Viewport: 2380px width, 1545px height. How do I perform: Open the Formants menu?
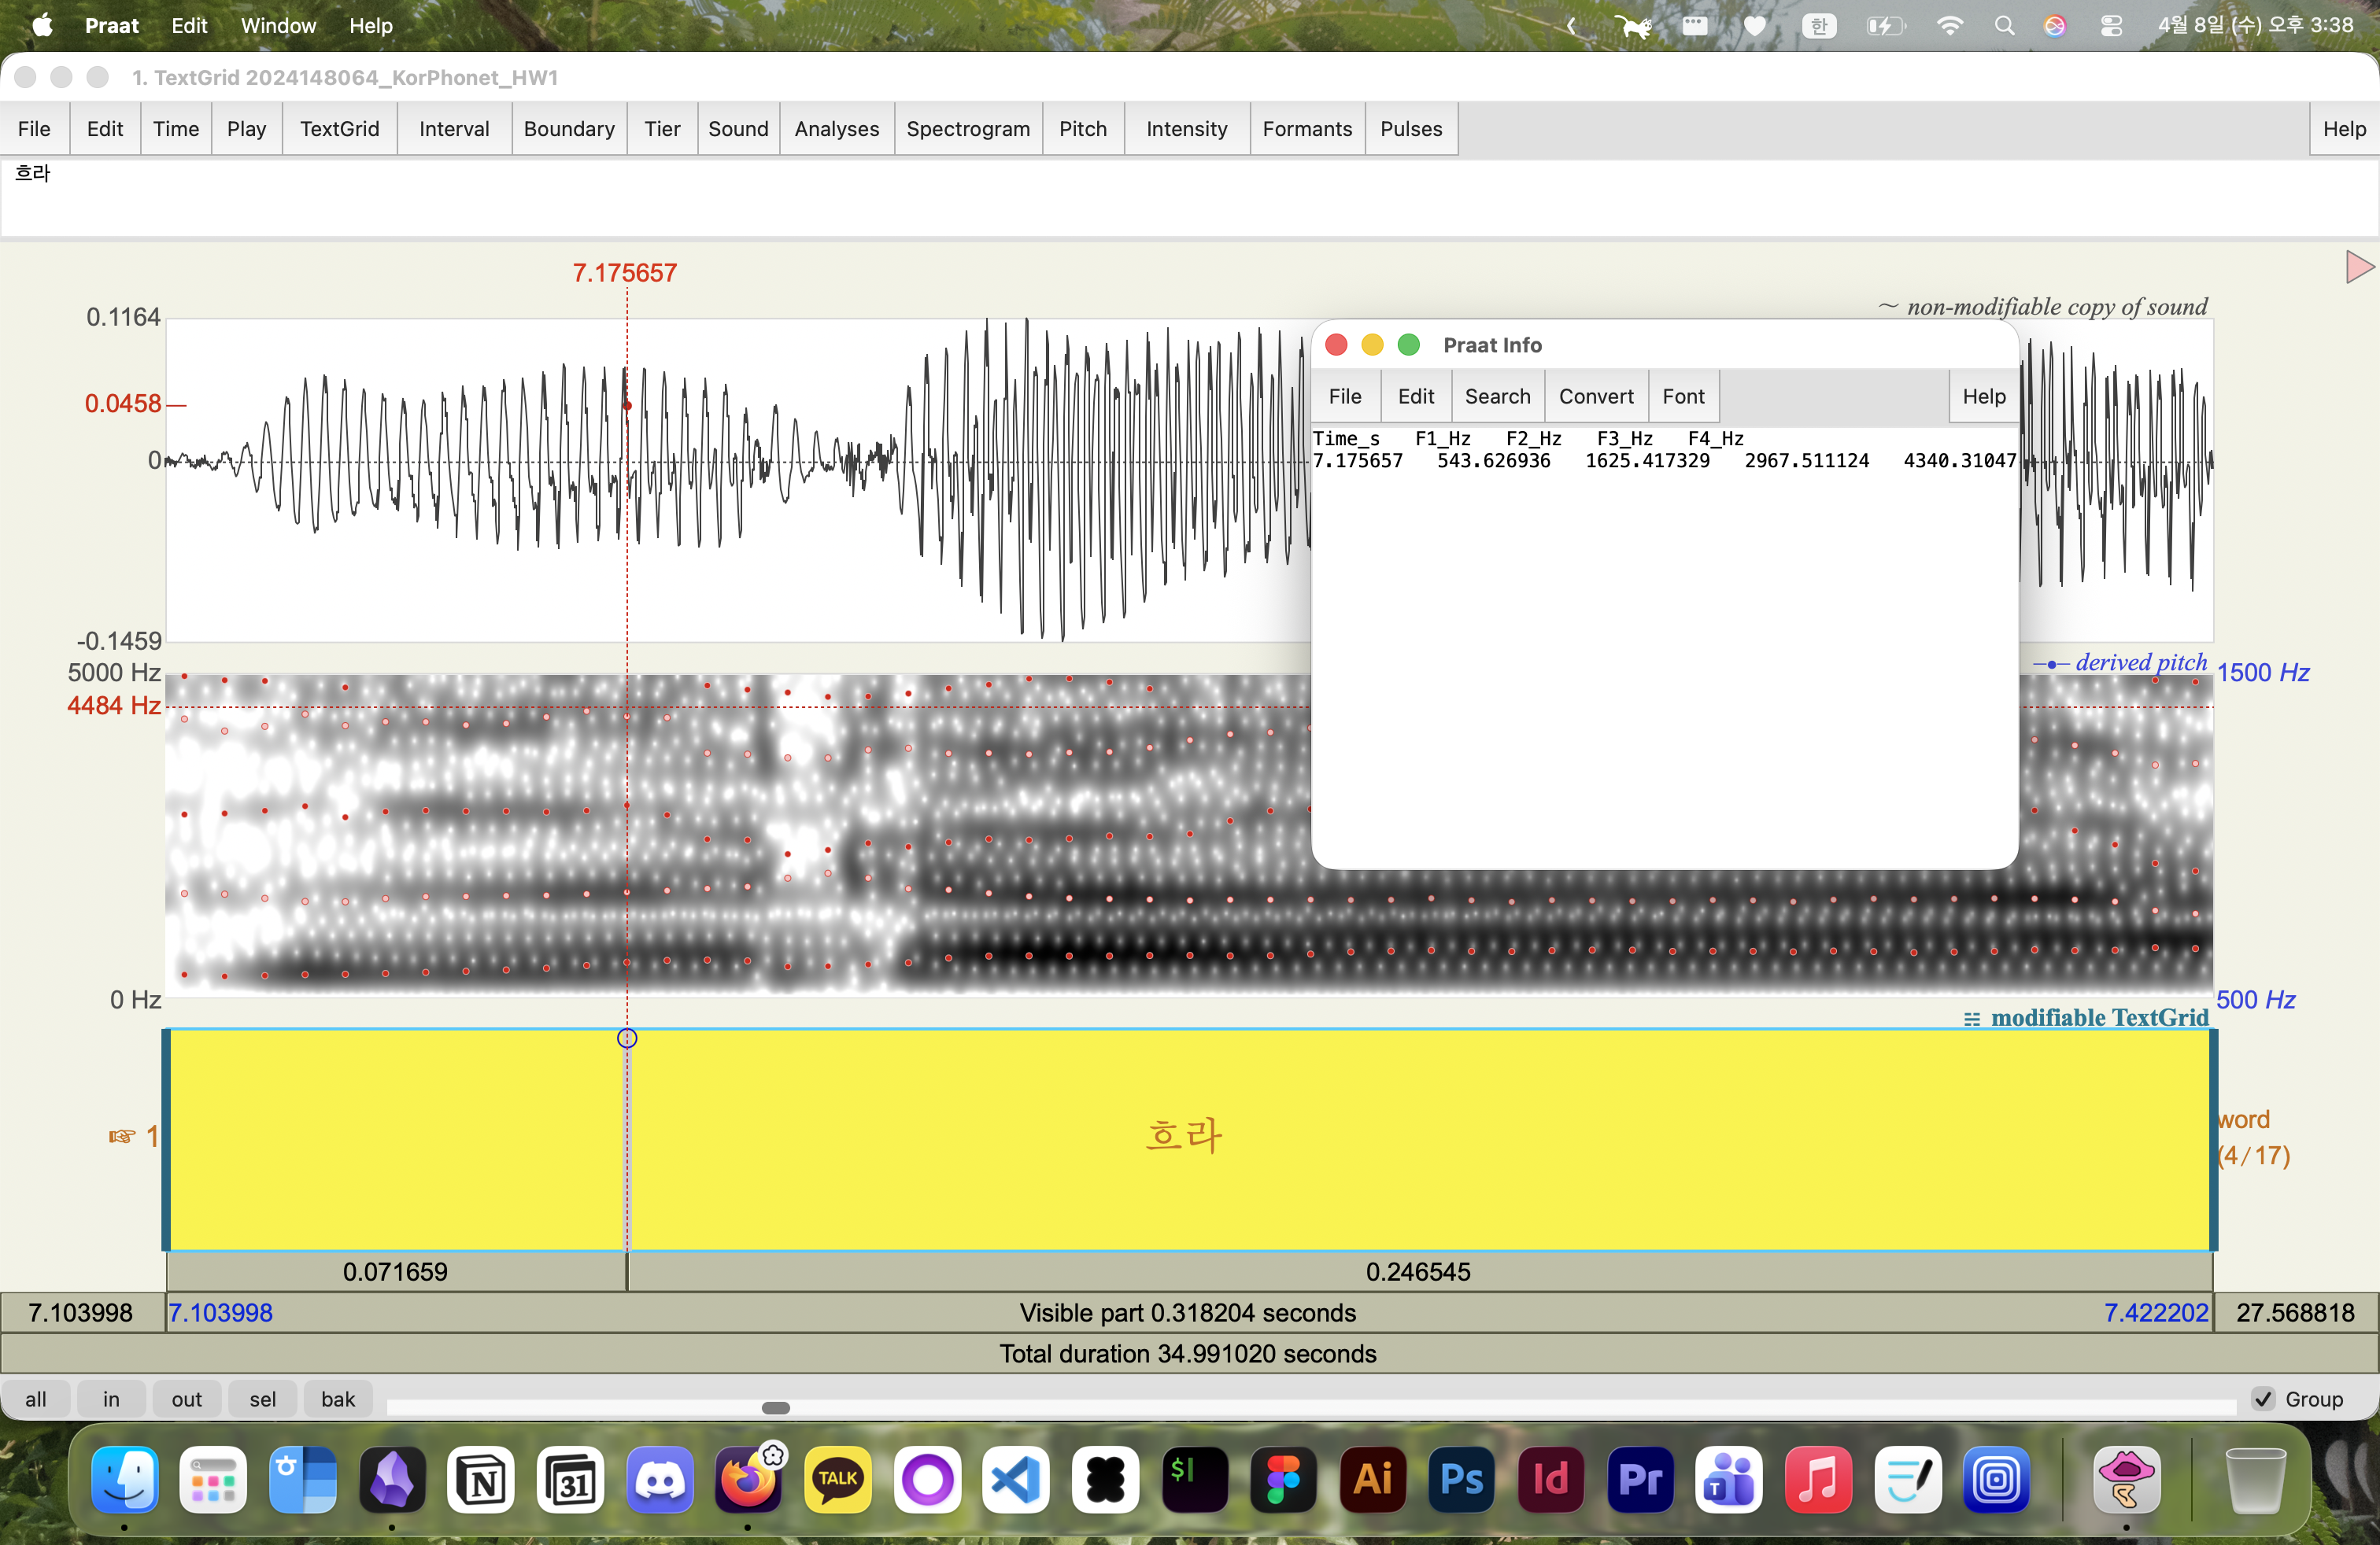[x=1306, y=129]
